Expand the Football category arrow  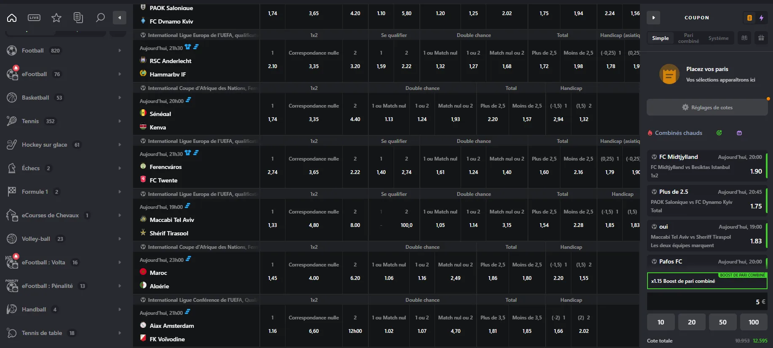pos(120,50)
